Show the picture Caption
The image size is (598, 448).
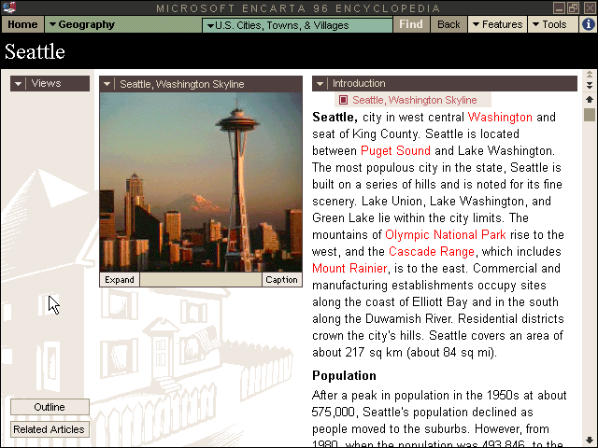pyautogui.click(x=281, y=280)
